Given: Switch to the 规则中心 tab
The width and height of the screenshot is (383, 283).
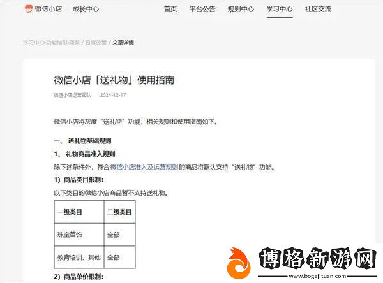Looking at the screenshot, I should coord(241,10).
